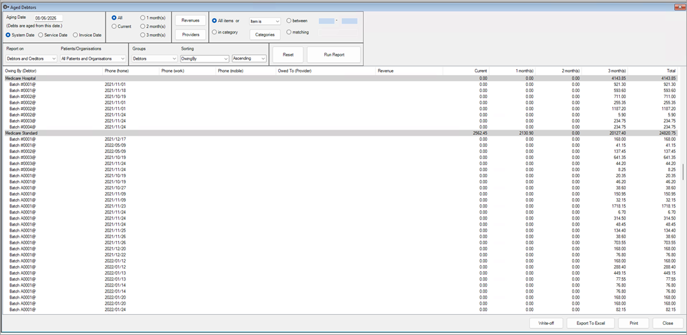Click the Phone (mobile) column header
Viewport: 687px width, 335px height.
(245, 70)
